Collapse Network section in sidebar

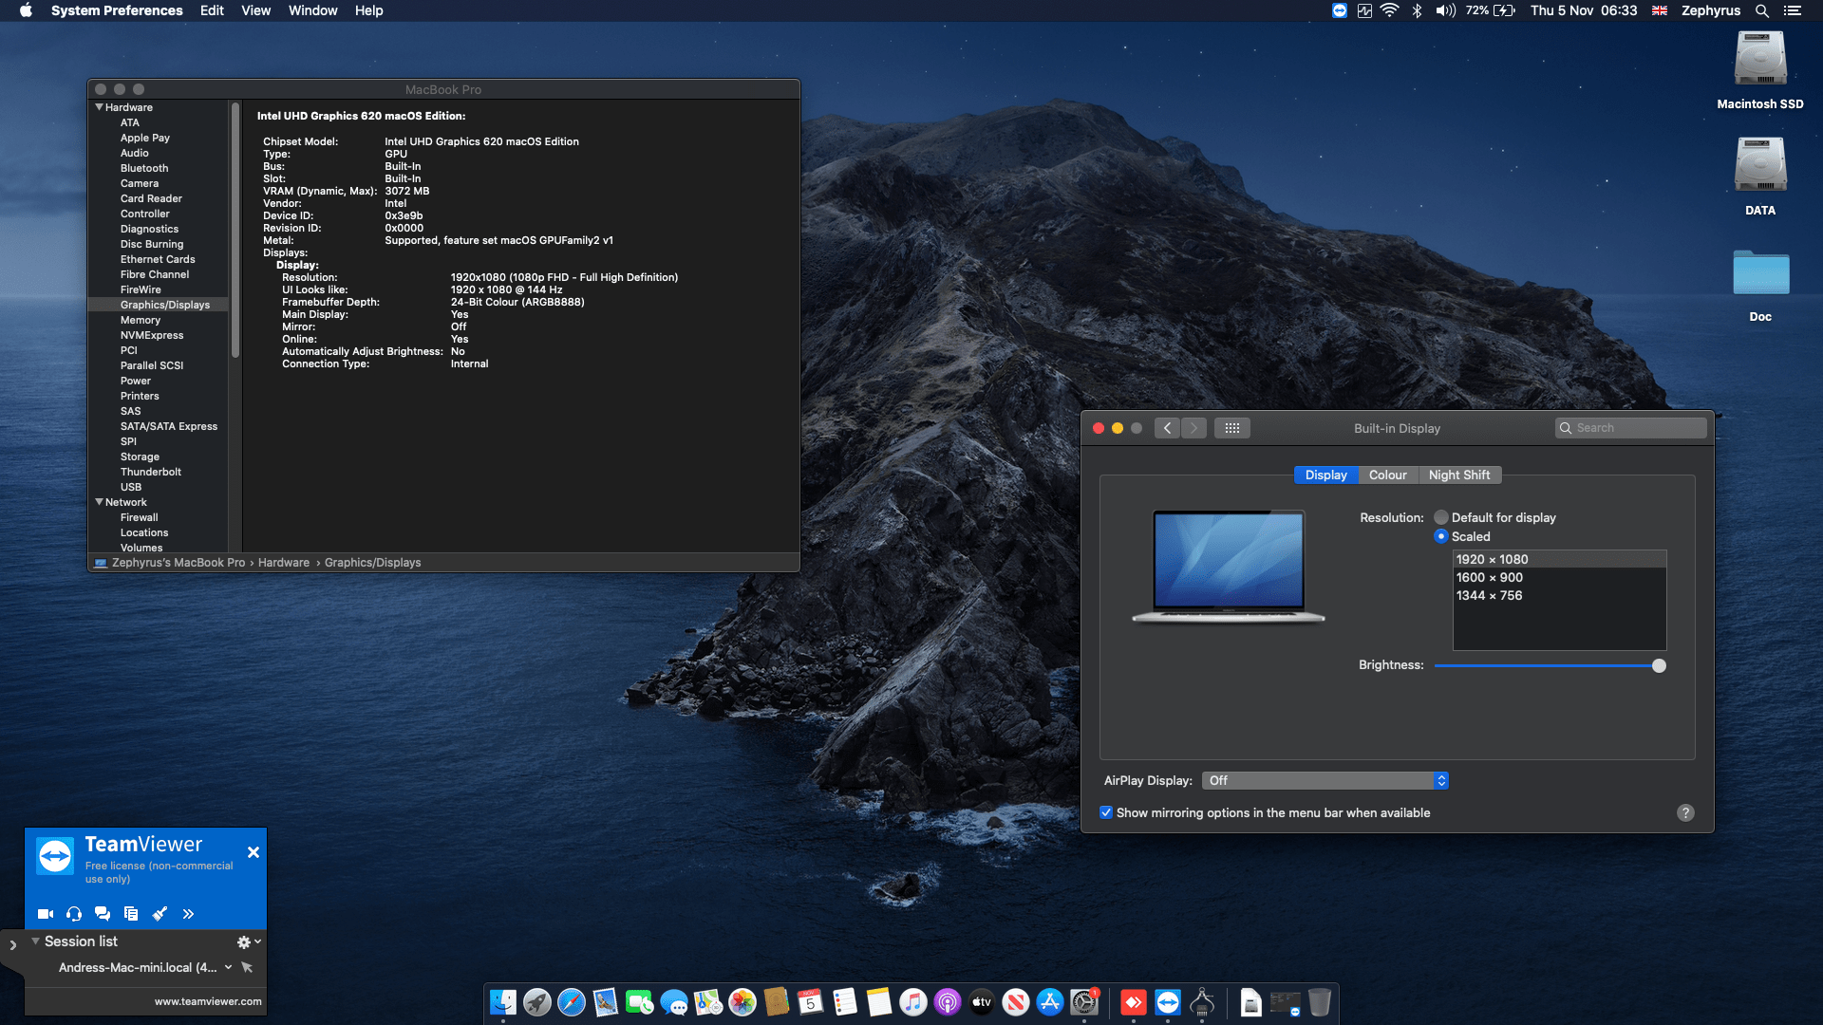[99, 502]
